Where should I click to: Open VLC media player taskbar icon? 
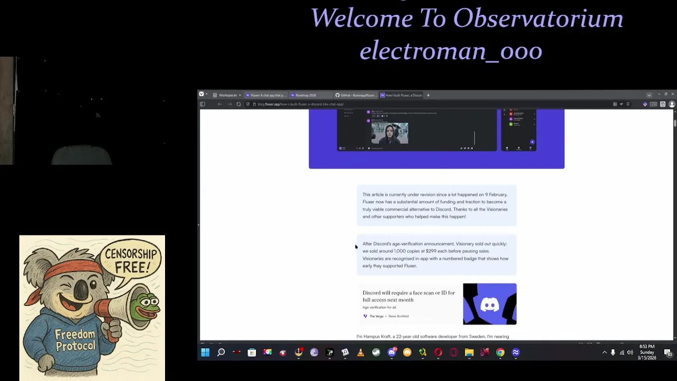tap(361, 352)
